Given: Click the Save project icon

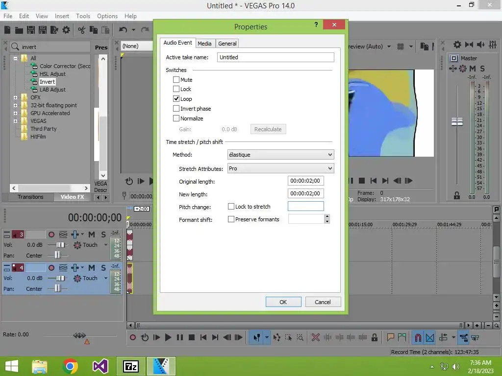Looking at the screenshot, I should (31, 30).
